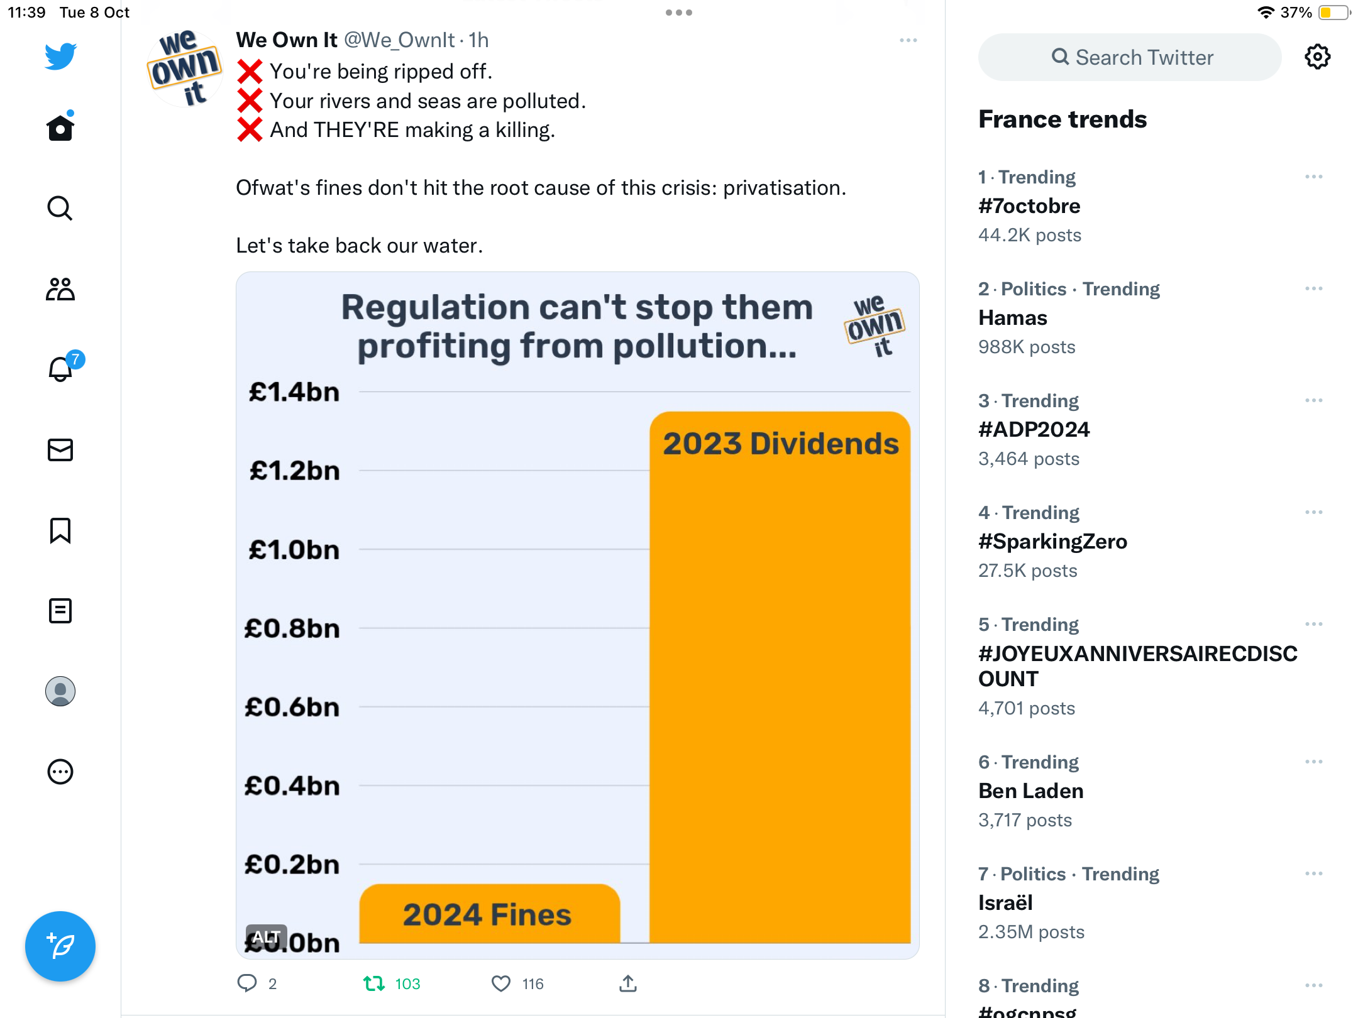
Task: Open more options for Ben Laden trend
Action: point(1314,762)
